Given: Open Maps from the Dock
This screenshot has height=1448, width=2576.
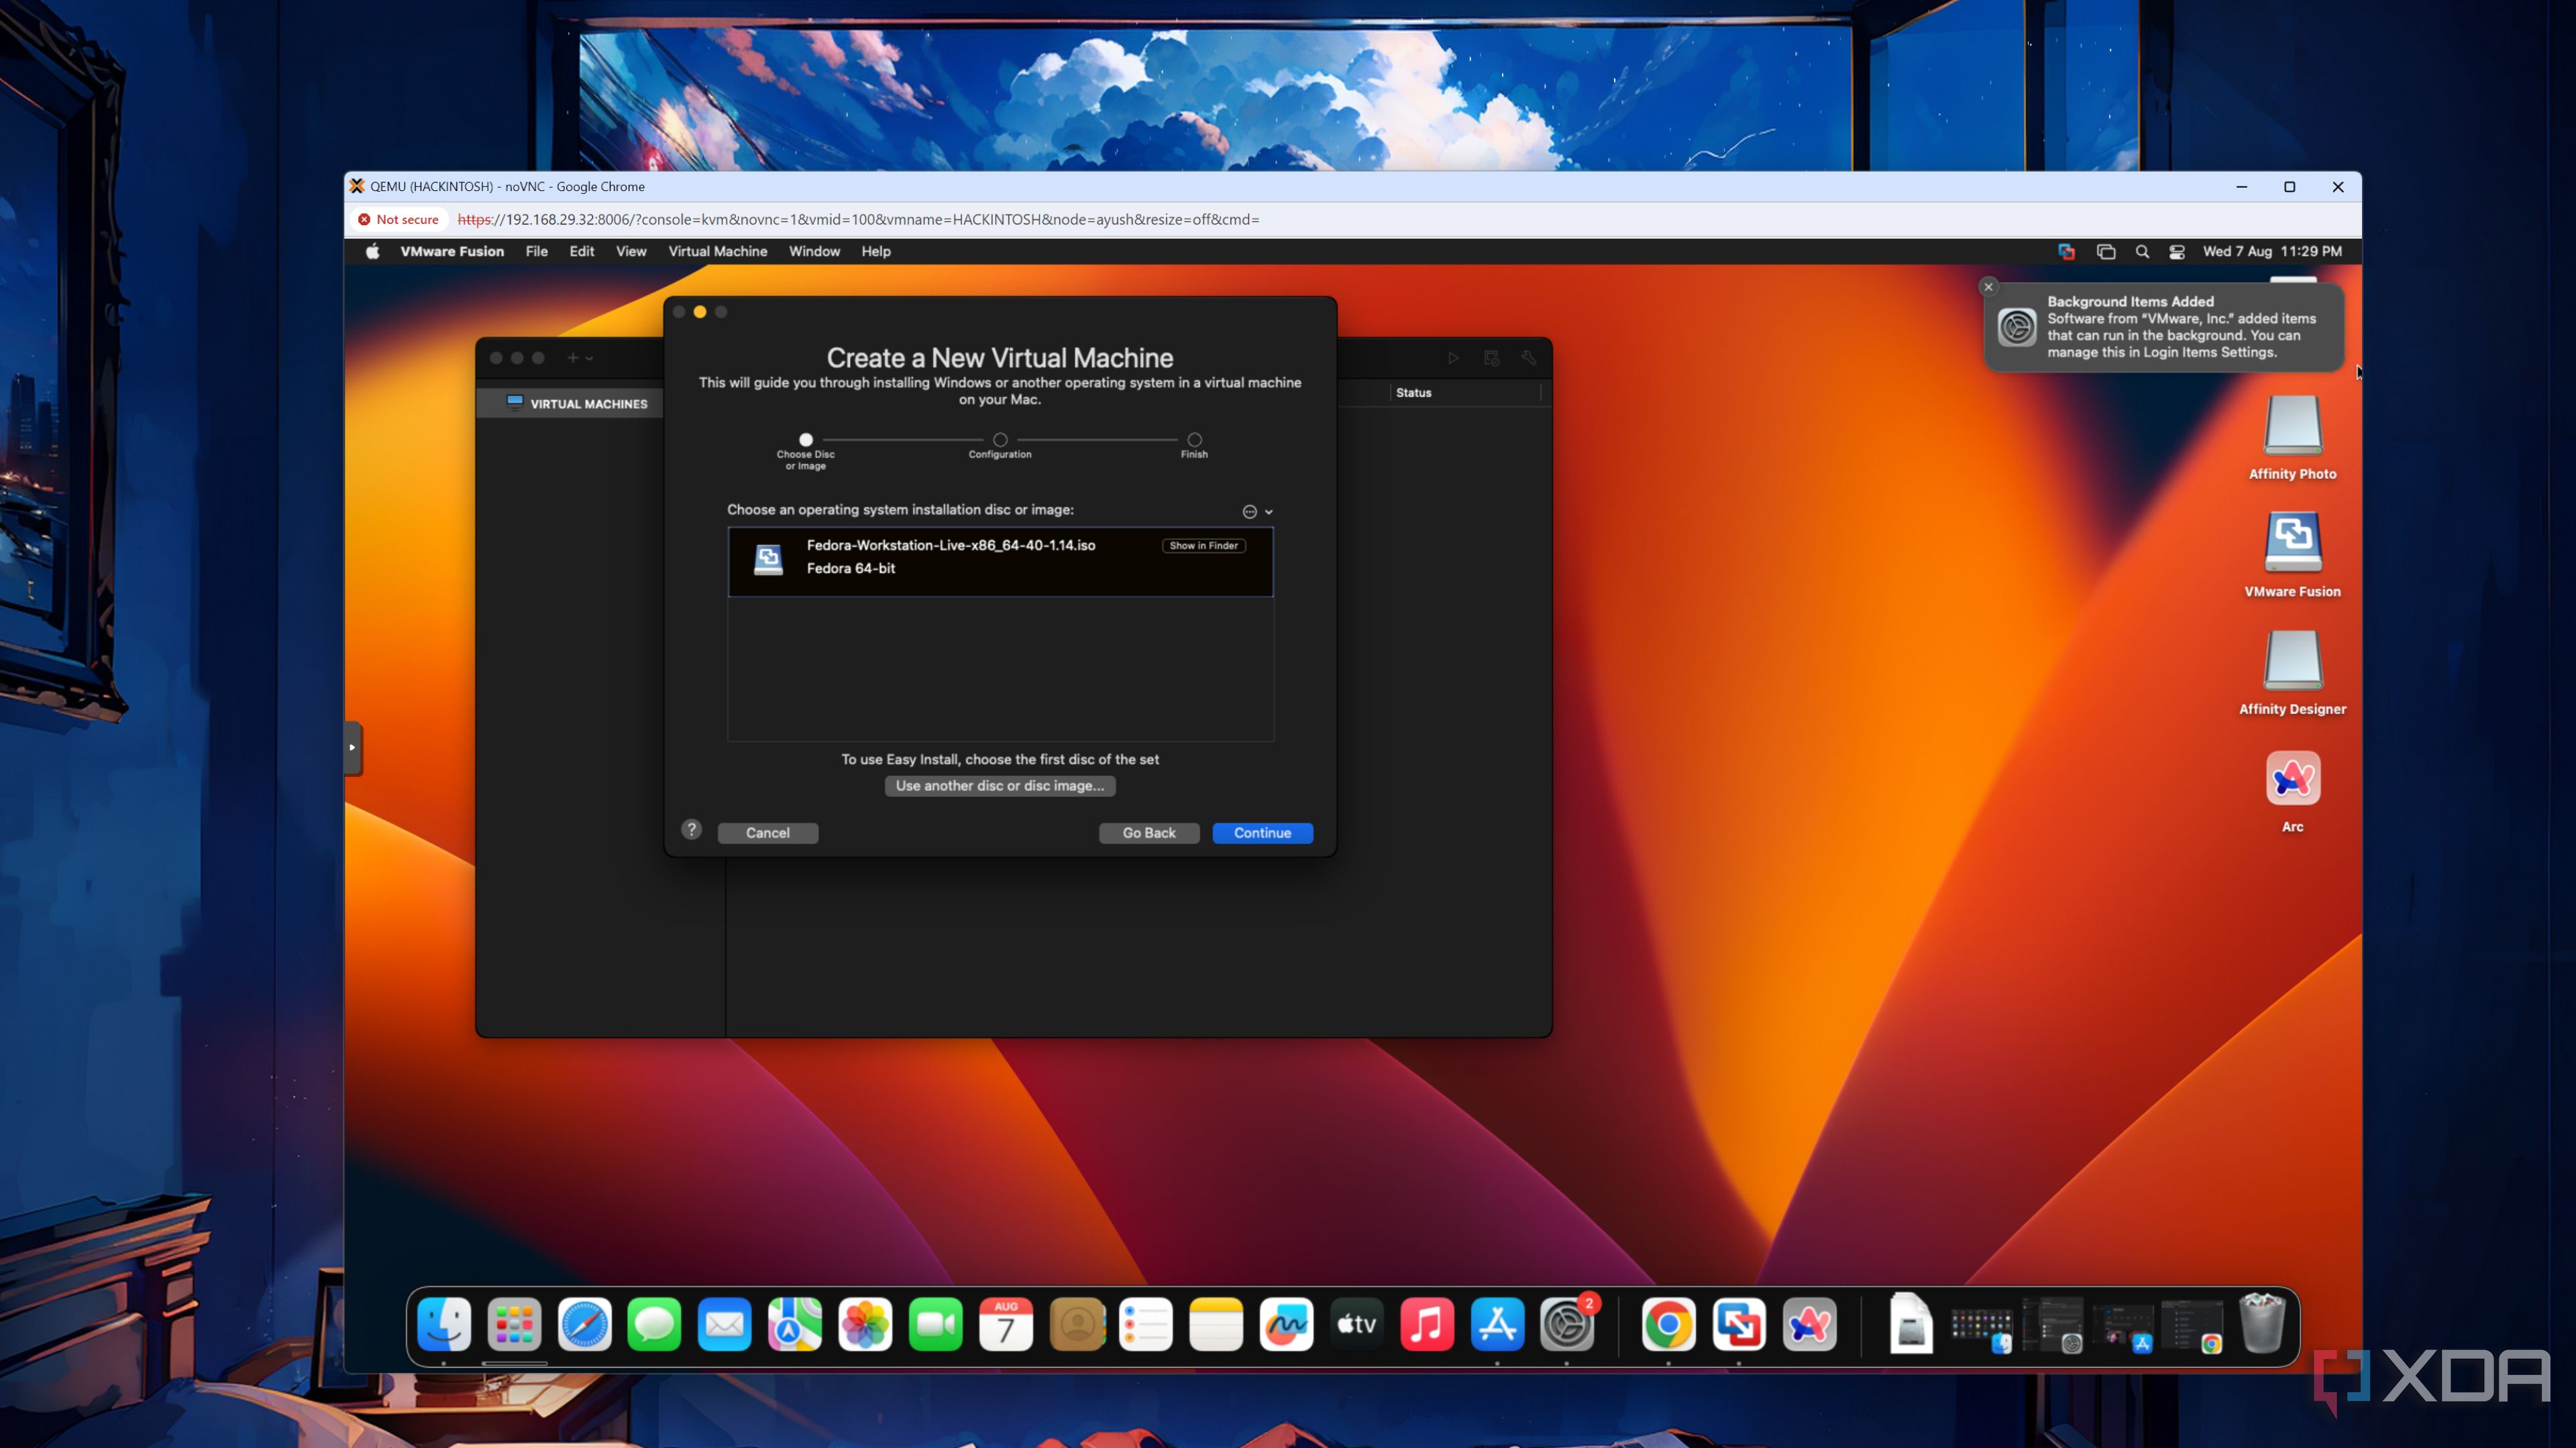Looking at the screenshot, I should 795,1325.
